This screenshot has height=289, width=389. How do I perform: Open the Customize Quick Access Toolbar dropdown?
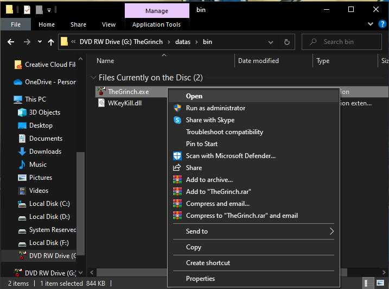49,10
